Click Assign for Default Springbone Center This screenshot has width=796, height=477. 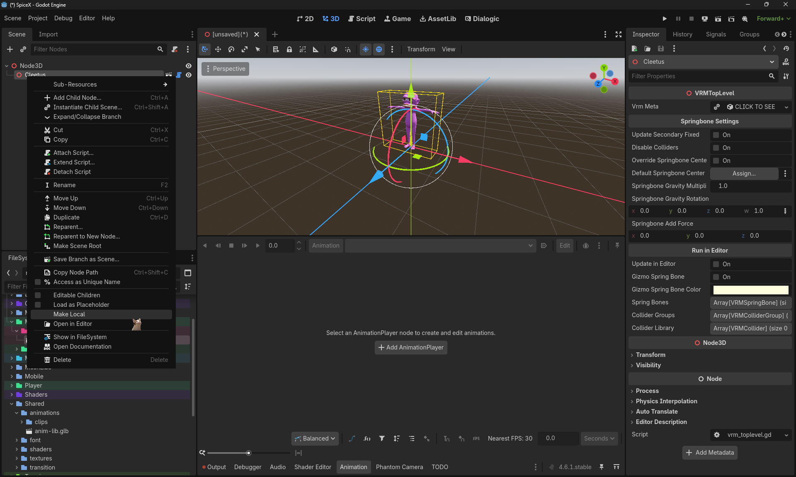point(744,173)
